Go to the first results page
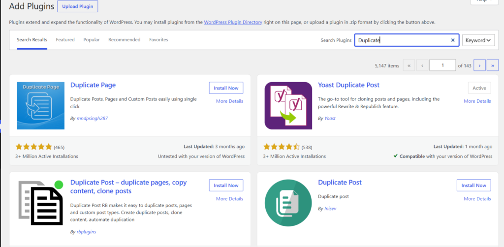Screen dimensions: 504x247 pyautogui.click(x=409, y=65)
